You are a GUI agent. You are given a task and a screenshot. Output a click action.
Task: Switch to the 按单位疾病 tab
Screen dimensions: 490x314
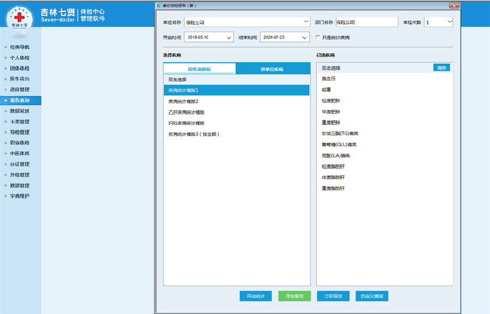(x=272, y=69)
